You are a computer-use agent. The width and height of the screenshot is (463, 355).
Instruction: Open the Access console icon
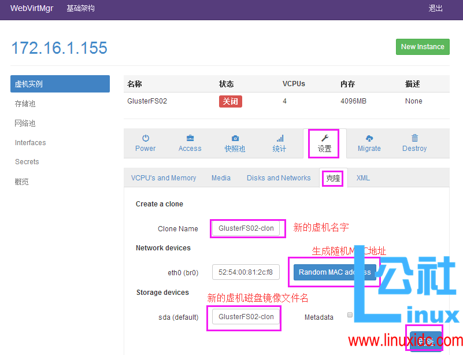(x=190, y=143)
